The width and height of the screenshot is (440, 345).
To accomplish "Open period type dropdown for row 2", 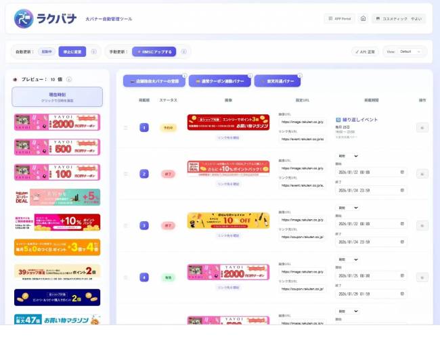I will pos(347,156).
